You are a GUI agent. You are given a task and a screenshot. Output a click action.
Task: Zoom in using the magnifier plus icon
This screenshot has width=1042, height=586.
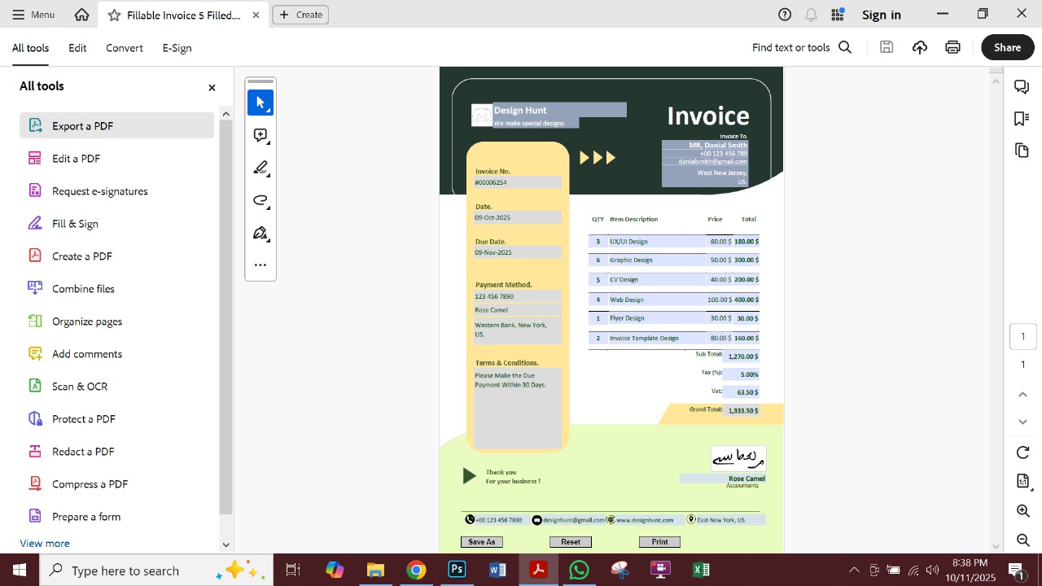(1023, 511)
